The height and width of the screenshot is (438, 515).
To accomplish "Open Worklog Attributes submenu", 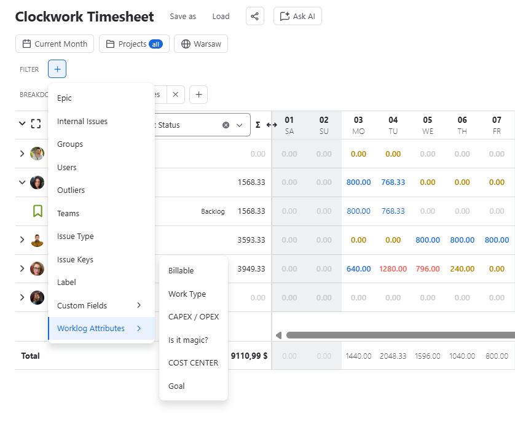I will click(x=101, y=328).
